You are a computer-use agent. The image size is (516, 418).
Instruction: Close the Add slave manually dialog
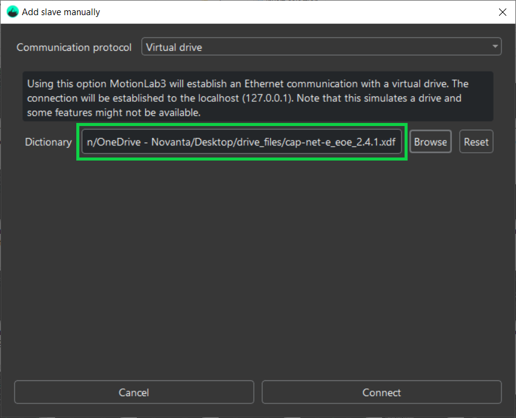click(501, 12)
